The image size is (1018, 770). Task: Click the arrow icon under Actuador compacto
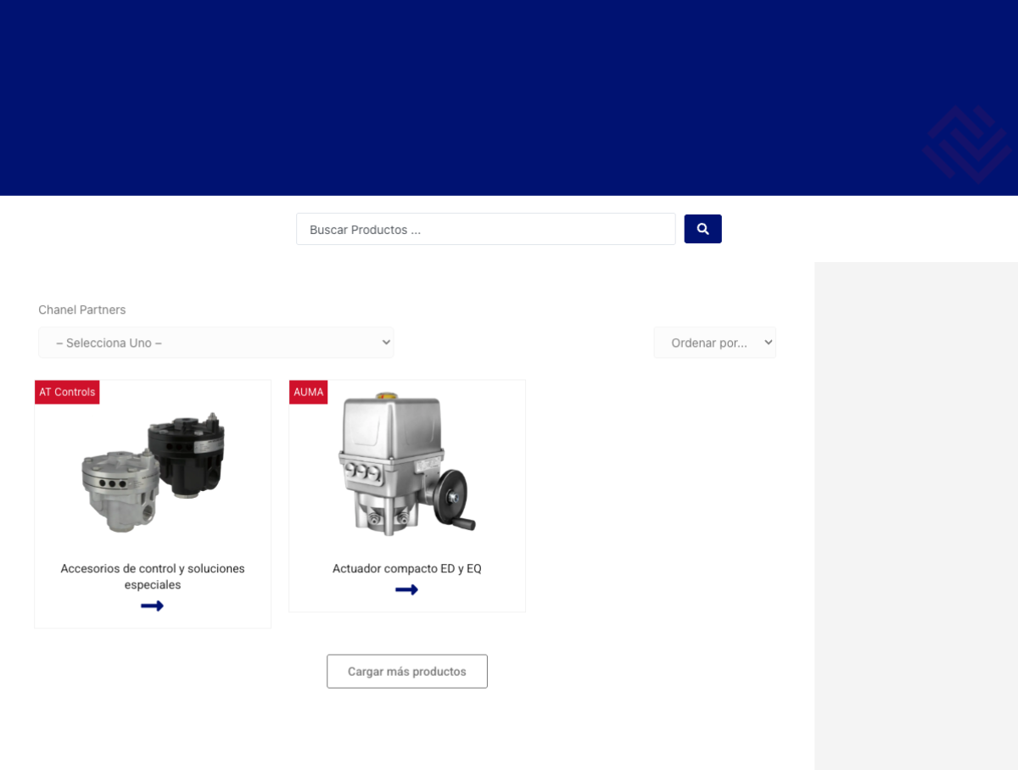(406, 589)
